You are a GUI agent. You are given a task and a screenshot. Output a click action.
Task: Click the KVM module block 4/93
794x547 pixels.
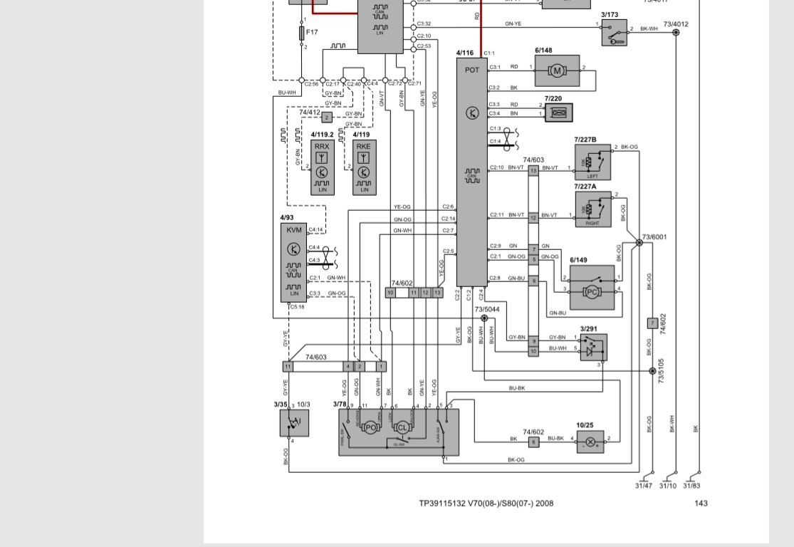coord(294,264)
